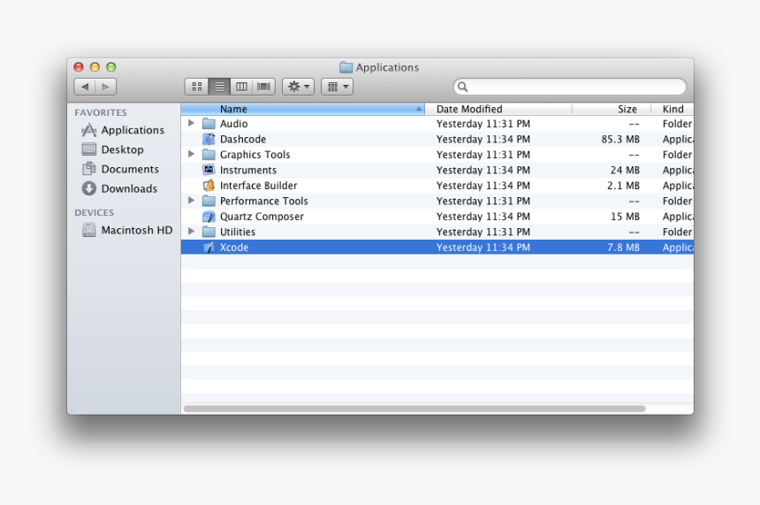
Task: Go forward with the forward arrow button
Action: (106, 87)
